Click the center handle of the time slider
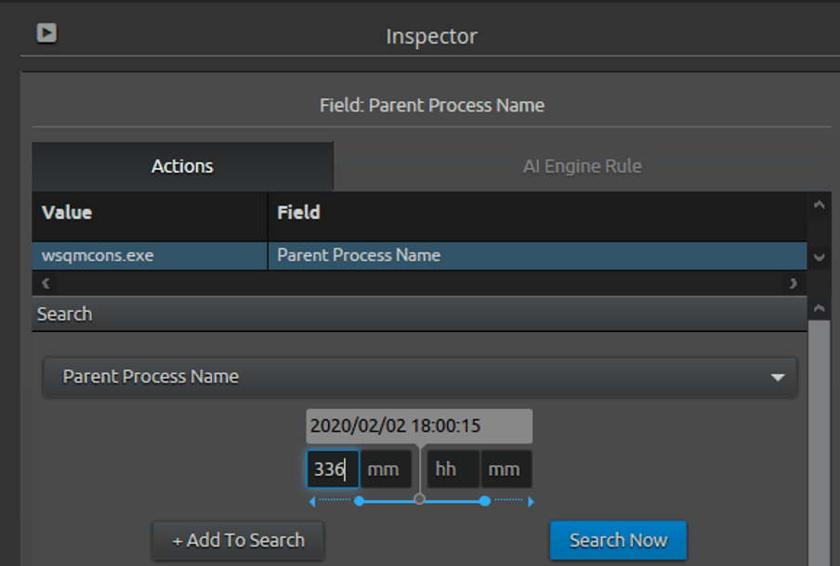 tap(419, 499)
